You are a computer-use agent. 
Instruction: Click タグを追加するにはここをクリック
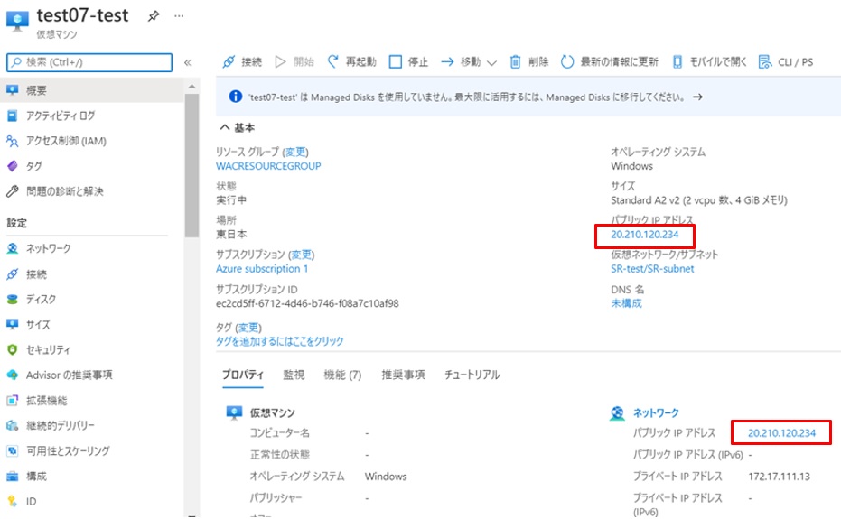click(x=279, y=341)
